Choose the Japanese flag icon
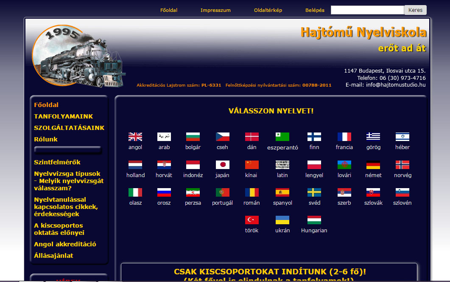Viewport: 450px width, 282px height. pos(223,165)
